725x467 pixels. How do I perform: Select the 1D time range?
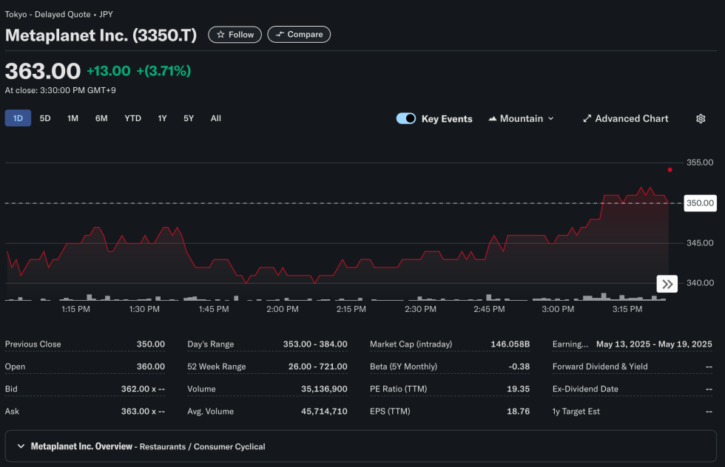click(18, 118)
